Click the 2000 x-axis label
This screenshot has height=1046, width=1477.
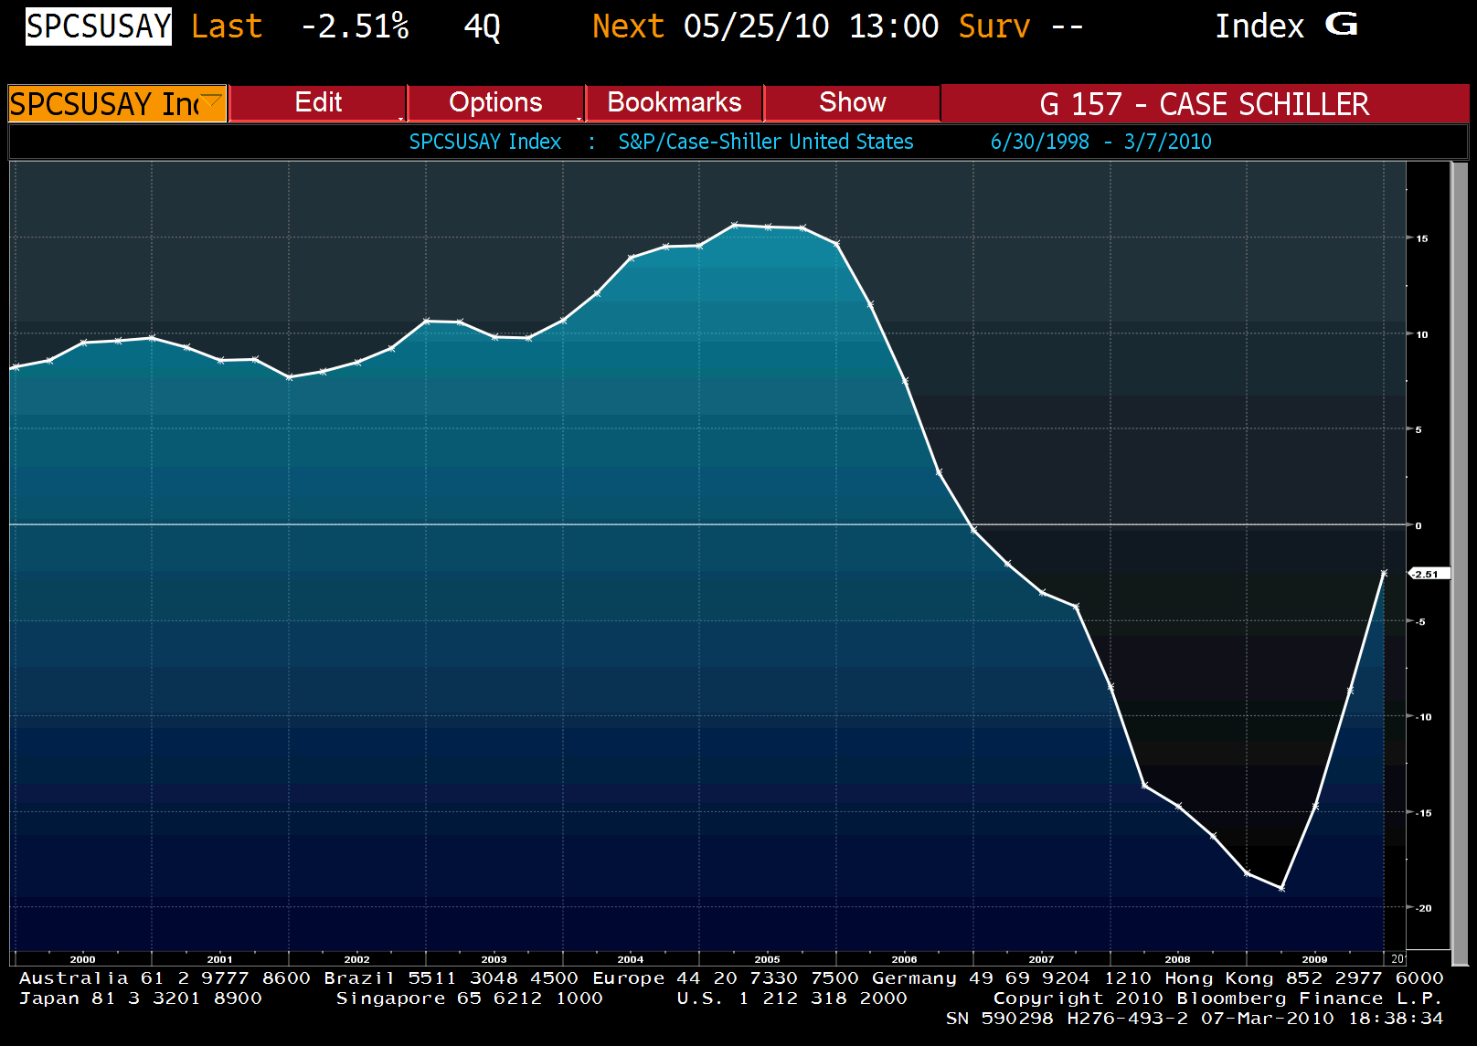tap(83, 959)
